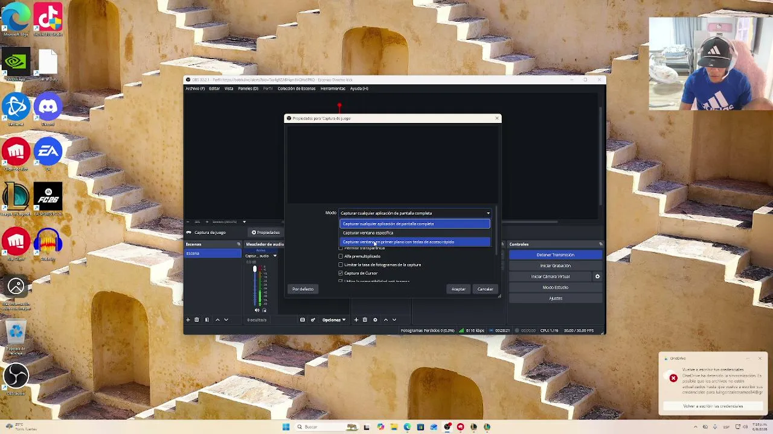The image size is (773, 434).
Task: Open the Paneles menu
Action: pos(248,89)
